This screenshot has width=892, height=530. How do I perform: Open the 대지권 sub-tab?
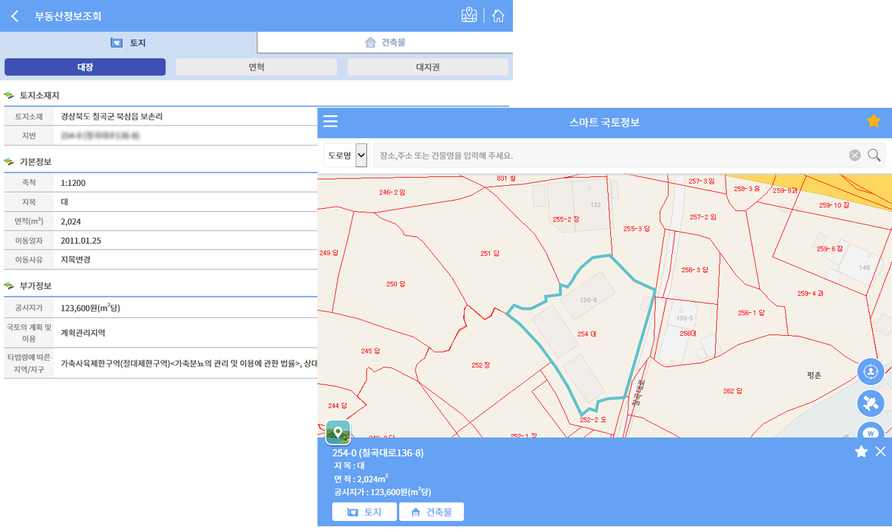[427, 68]
